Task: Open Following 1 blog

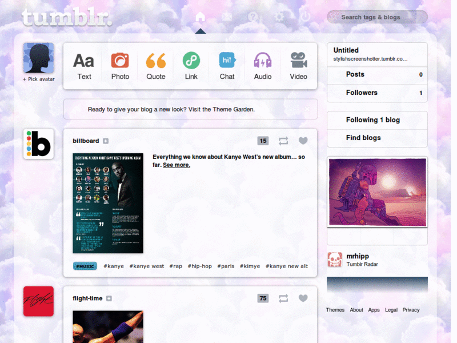Action: pos(377,120)
